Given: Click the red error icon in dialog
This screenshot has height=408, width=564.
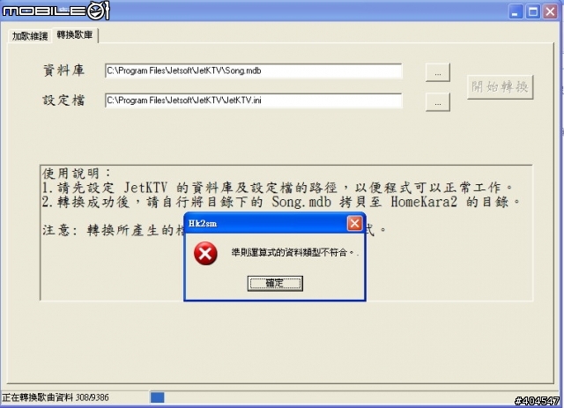Looking at the screenshot, I should (205, 253).
